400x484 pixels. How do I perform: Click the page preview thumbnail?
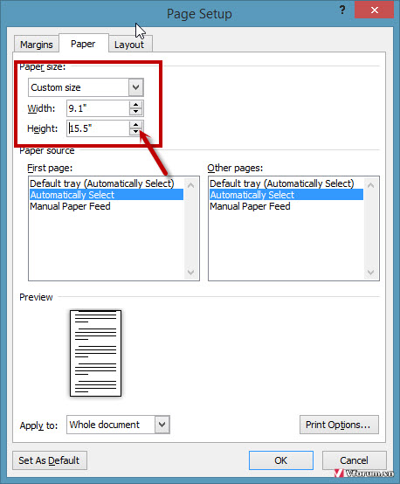click(x=95, y=353)
